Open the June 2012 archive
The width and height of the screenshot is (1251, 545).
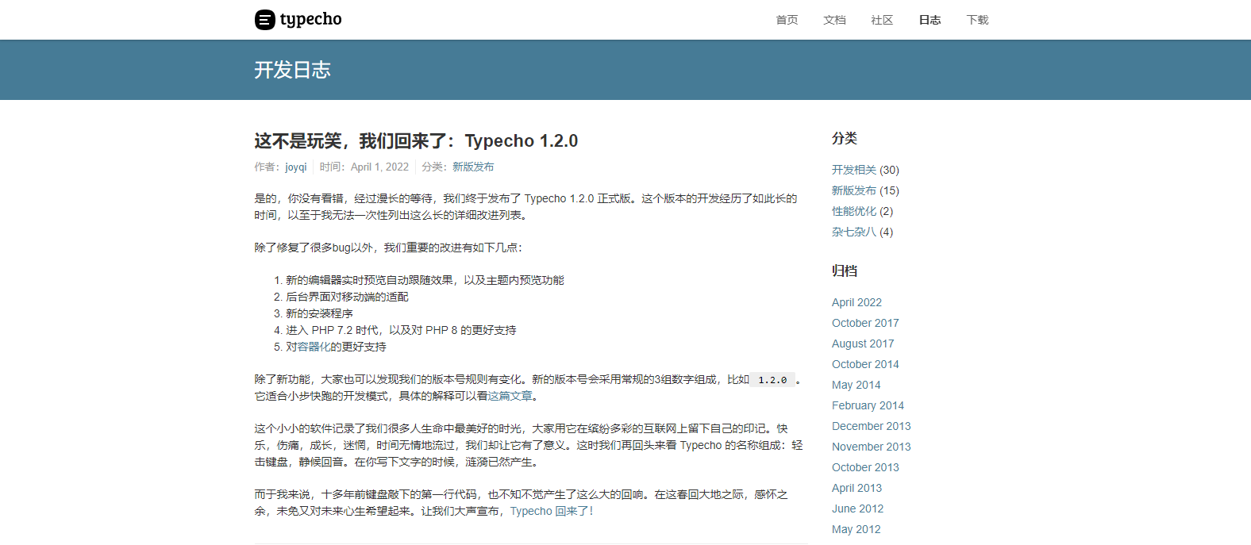(x=857, y=509)
